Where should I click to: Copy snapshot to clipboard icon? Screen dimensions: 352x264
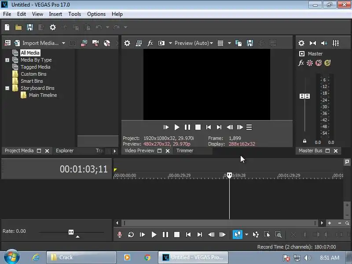click(x=238, y=43)
